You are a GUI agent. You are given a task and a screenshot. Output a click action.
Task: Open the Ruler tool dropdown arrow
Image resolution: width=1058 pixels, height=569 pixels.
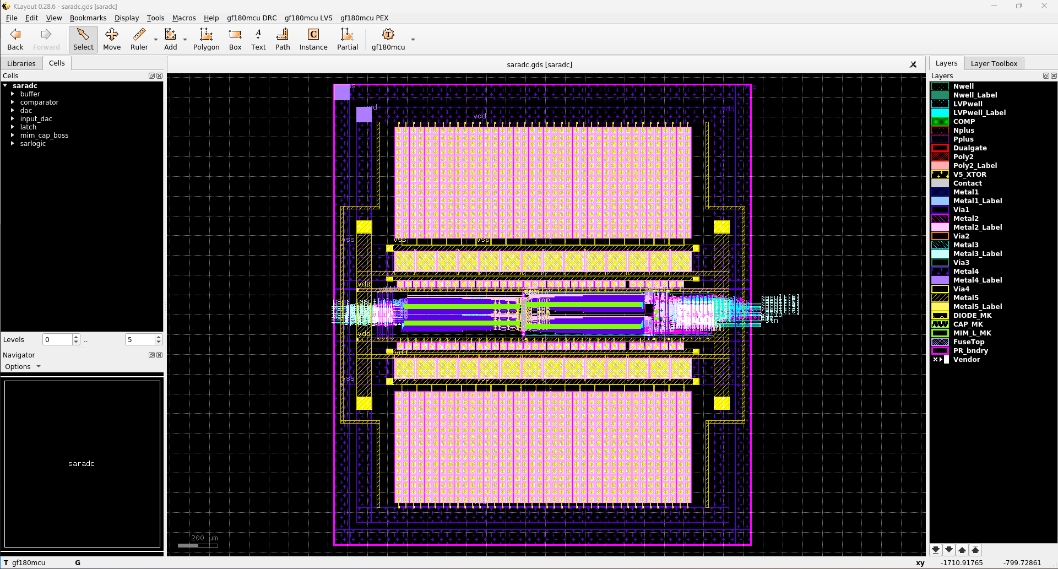156,40
